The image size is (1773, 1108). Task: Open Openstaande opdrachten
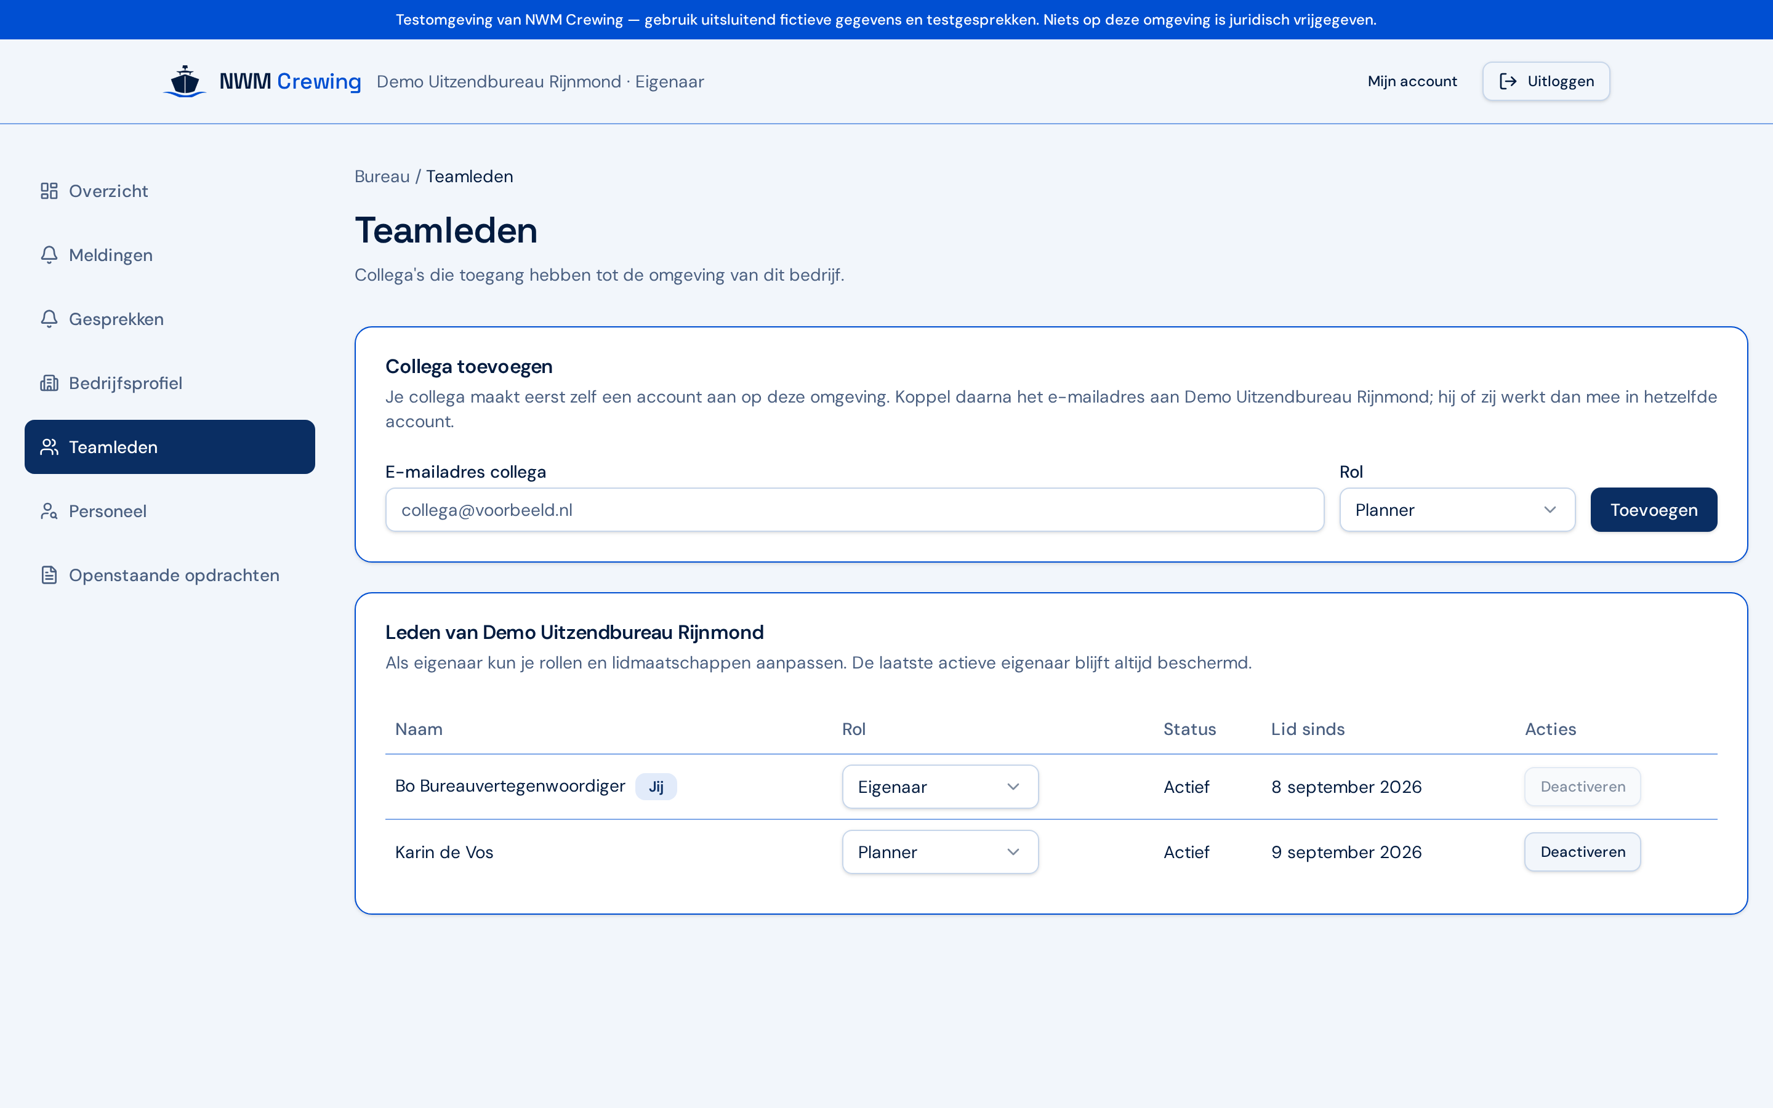pyautogui.click(x=169, y=576)
